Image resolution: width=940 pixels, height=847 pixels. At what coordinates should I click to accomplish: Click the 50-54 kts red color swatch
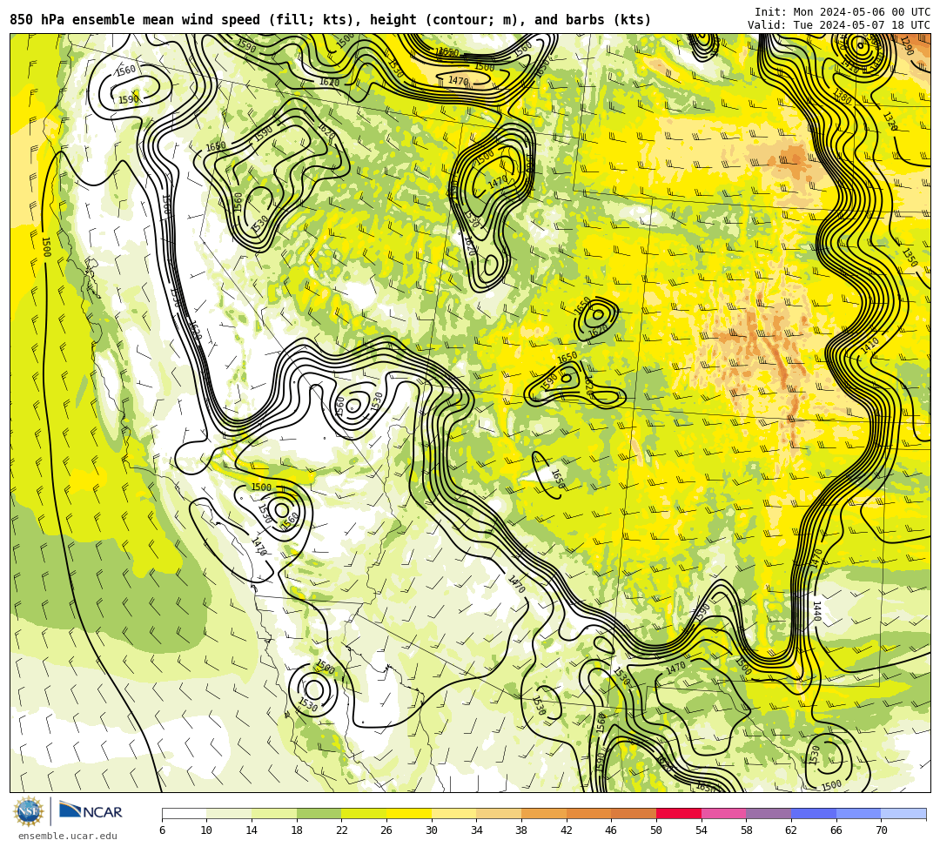click(x=679, y=813)
